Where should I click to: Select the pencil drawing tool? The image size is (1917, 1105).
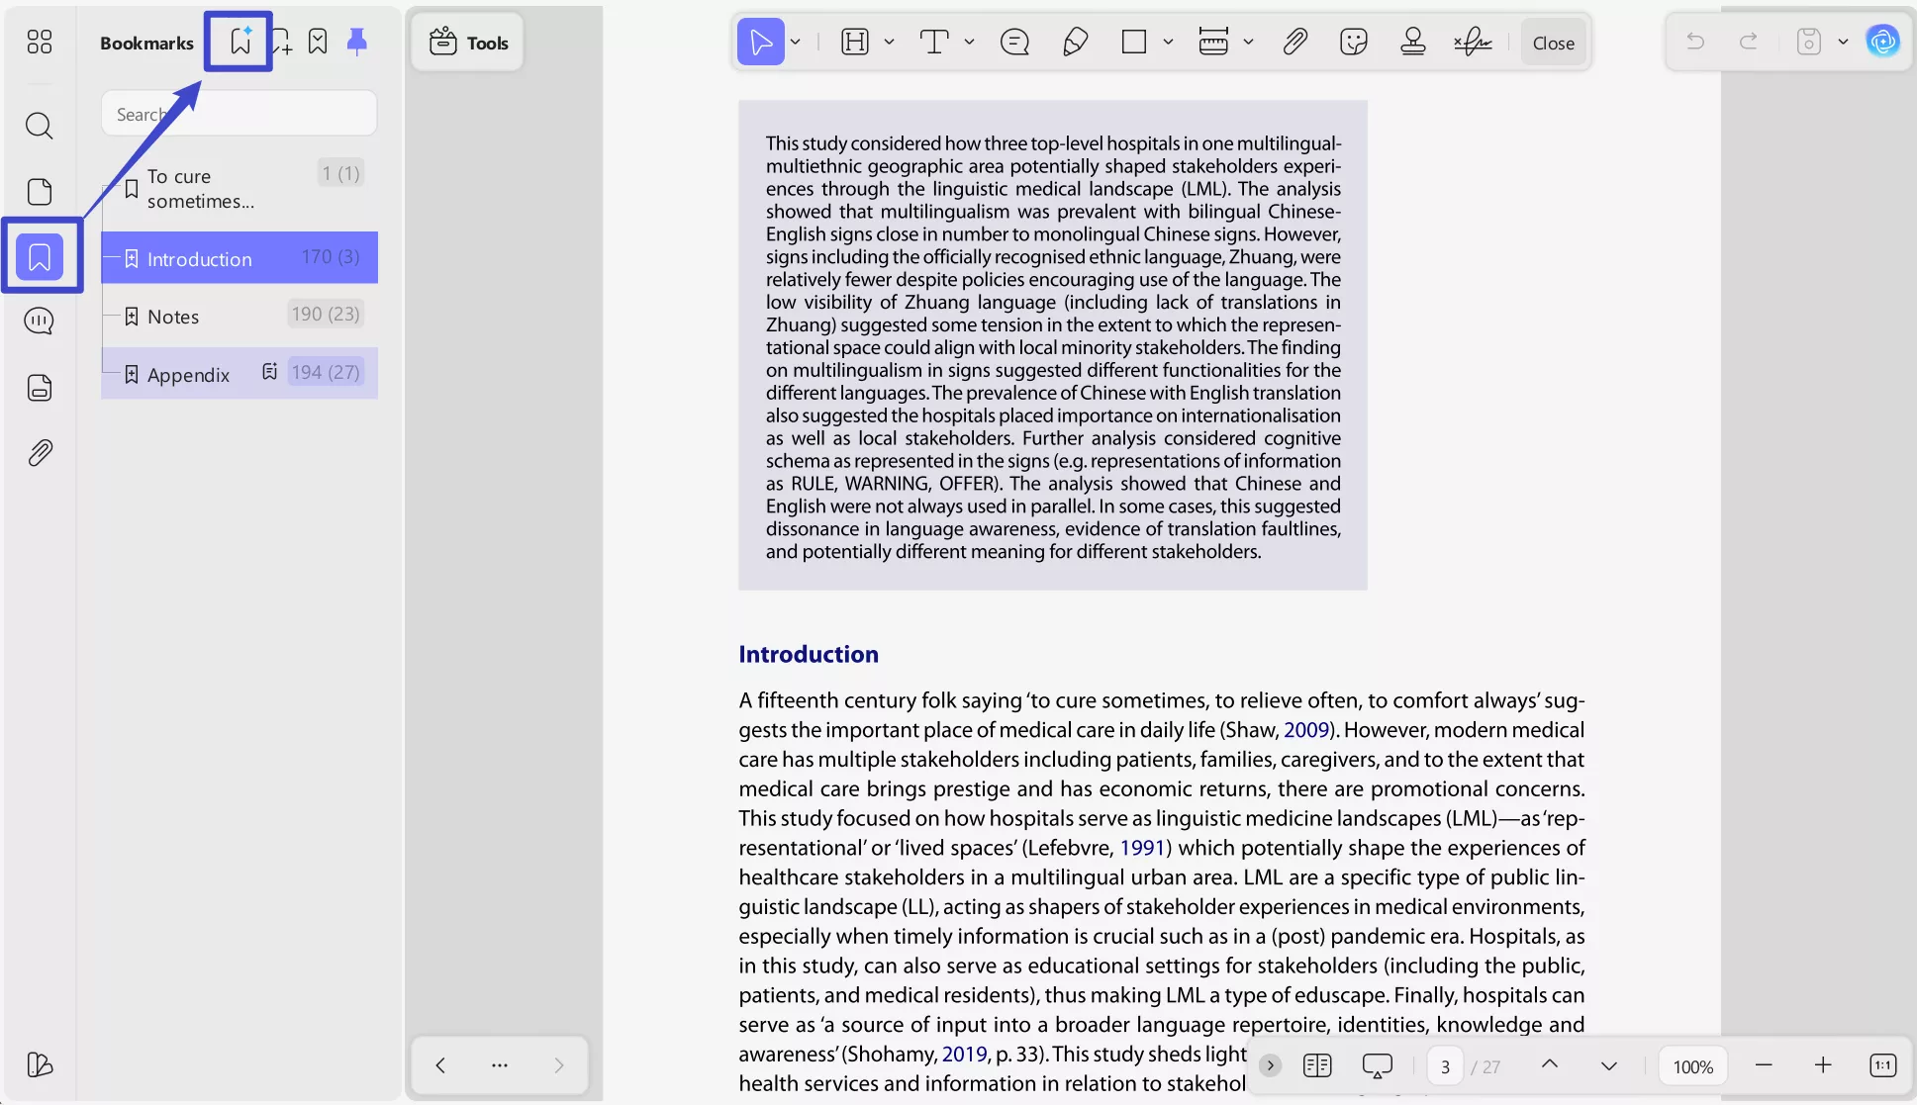click(1075, 42)
